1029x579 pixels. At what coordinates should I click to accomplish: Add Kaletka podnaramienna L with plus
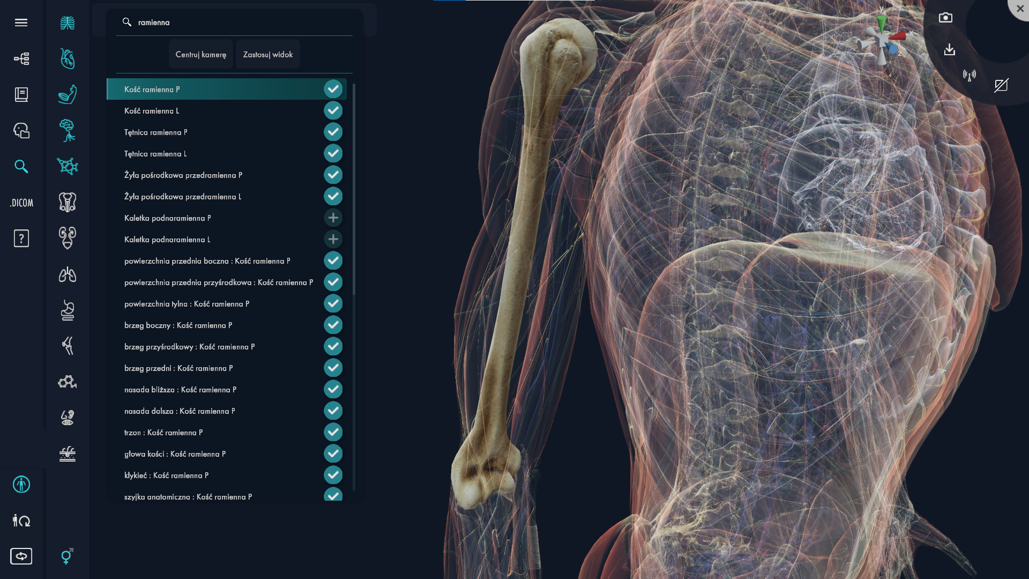pyautogui.click(x=333, y=239)
